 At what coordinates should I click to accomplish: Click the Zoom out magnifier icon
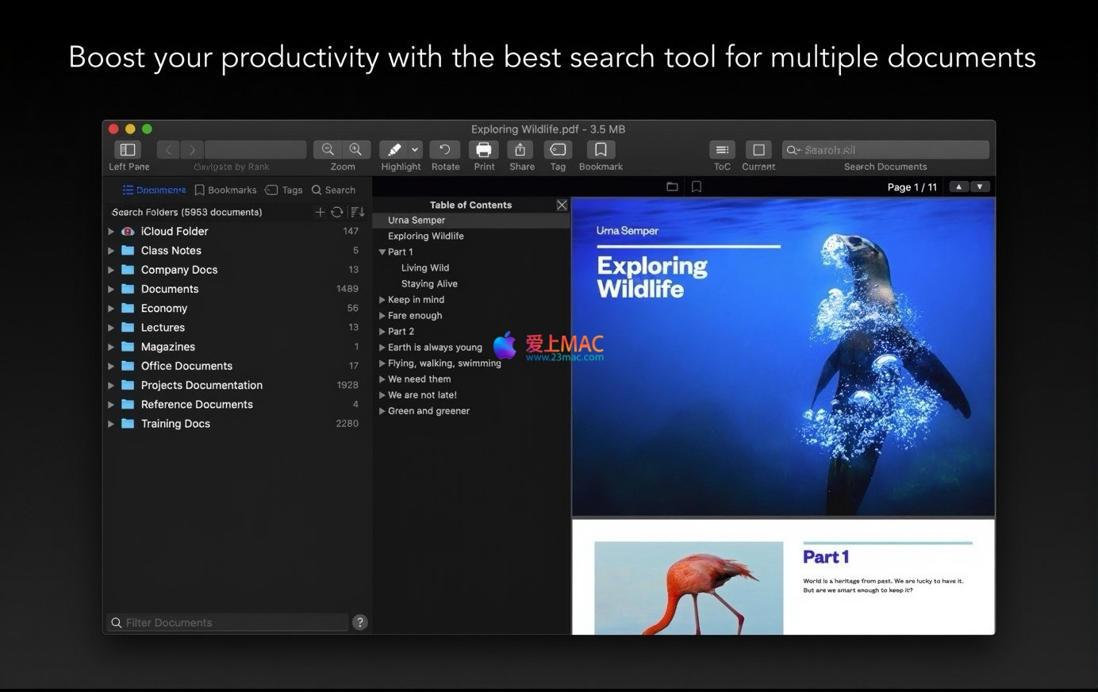pyautogui.click(x=328, y=150)
